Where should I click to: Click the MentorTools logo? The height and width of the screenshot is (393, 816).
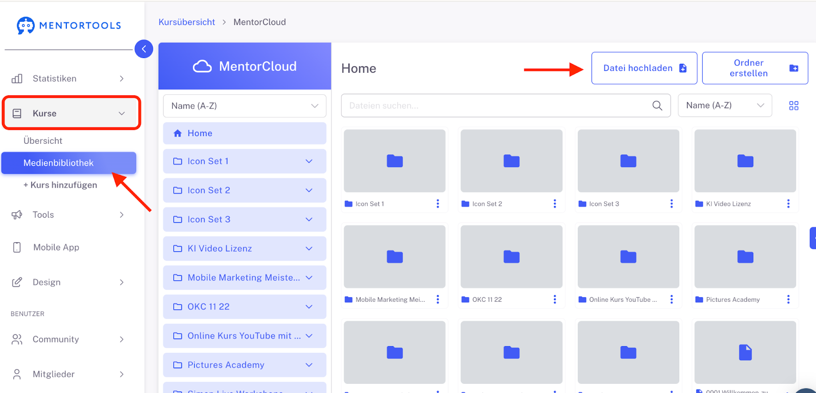[69, 25]
